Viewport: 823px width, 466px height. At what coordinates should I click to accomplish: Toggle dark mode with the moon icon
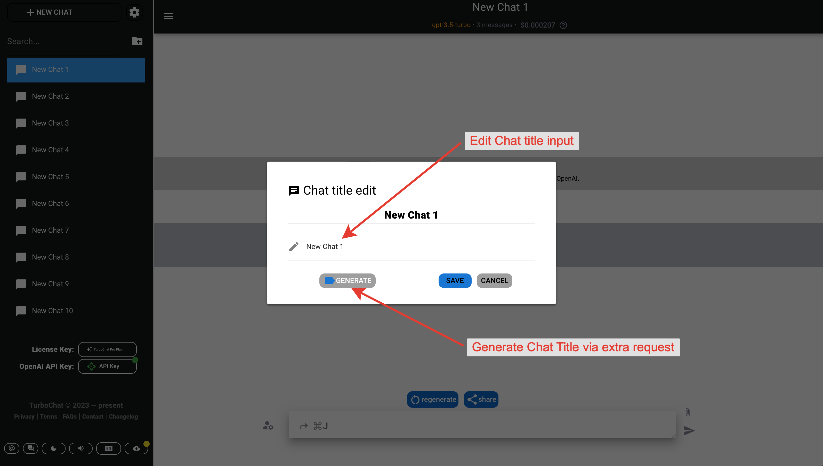pyautogui.click(x=53, y=448)
